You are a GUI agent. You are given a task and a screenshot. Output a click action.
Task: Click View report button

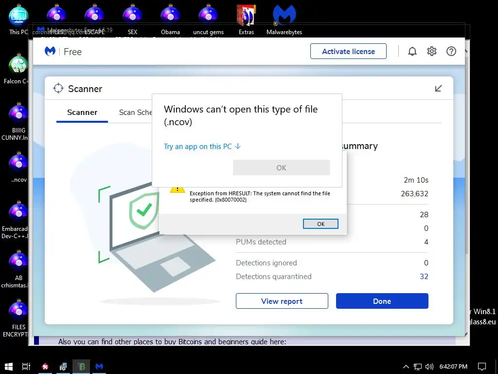pos(282,301)
